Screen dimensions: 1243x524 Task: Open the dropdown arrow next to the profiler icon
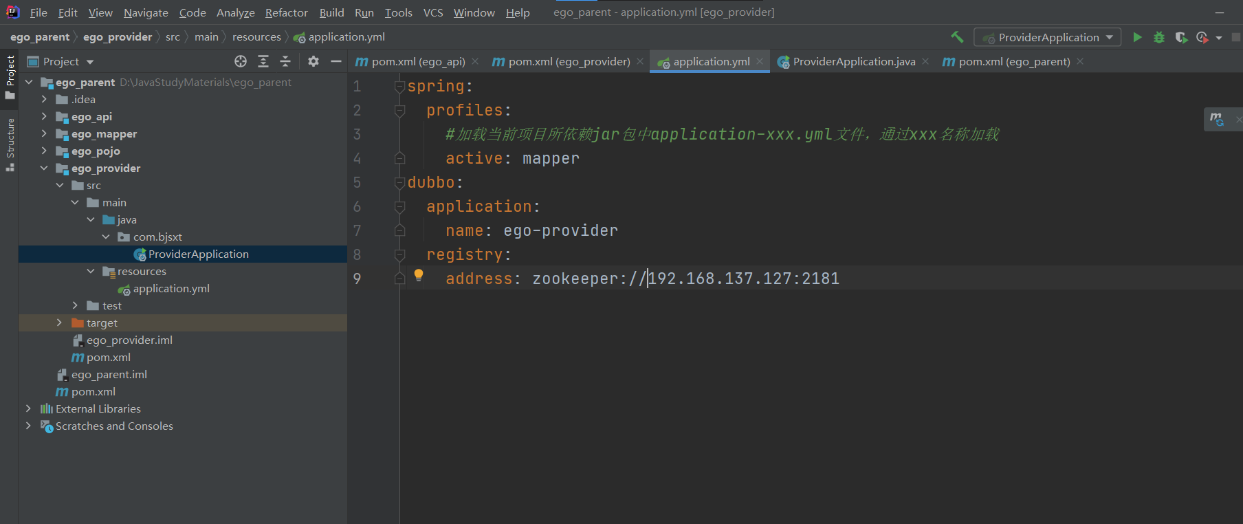[x=1219, y=38]
